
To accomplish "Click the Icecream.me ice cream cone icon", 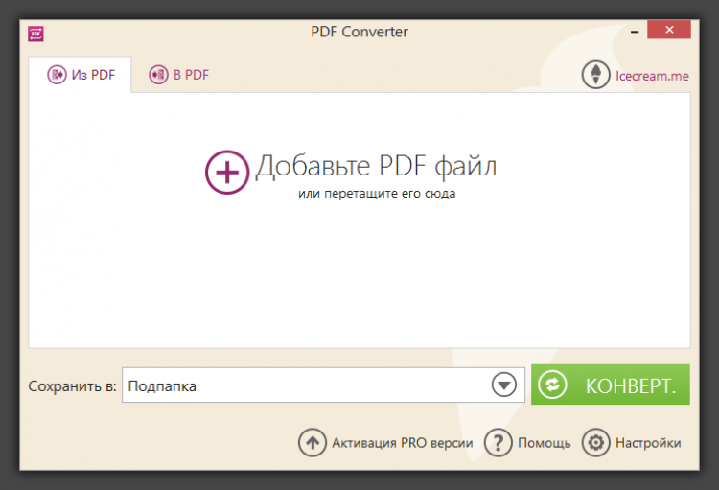I will pos(596,75).
